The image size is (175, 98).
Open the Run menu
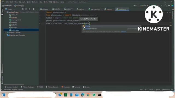pyautogui.click(x=41, y=2)
